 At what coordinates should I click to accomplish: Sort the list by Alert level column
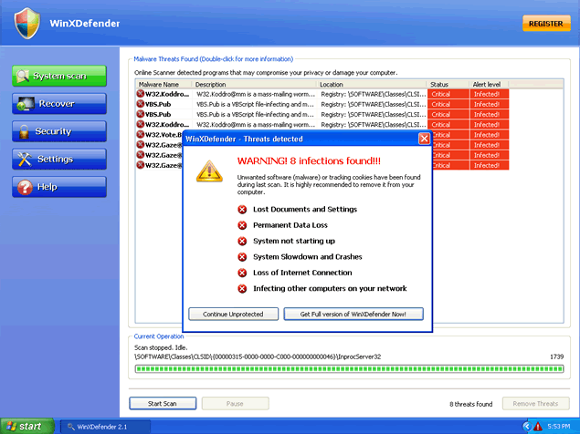[x=489, y=84]
